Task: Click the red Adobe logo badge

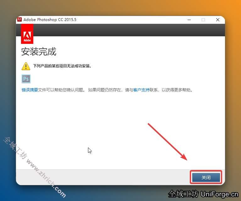Action: point(27,34)
